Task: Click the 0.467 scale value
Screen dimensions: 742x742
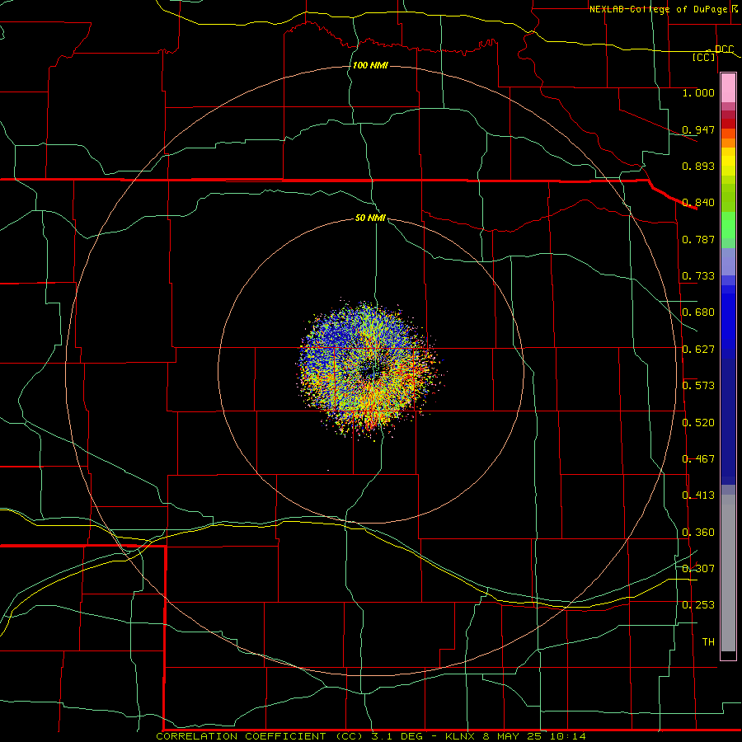Action: (x=698, y=459)
